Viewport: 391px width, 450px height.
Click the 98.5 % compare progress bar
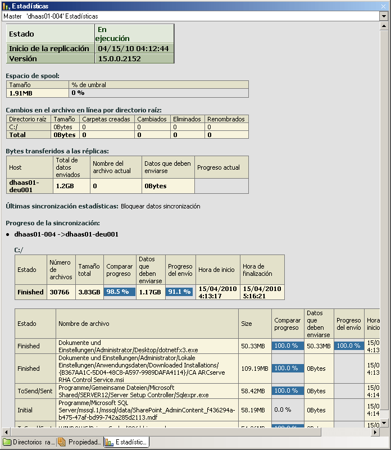pyautogui.click(x=120, y=292)
